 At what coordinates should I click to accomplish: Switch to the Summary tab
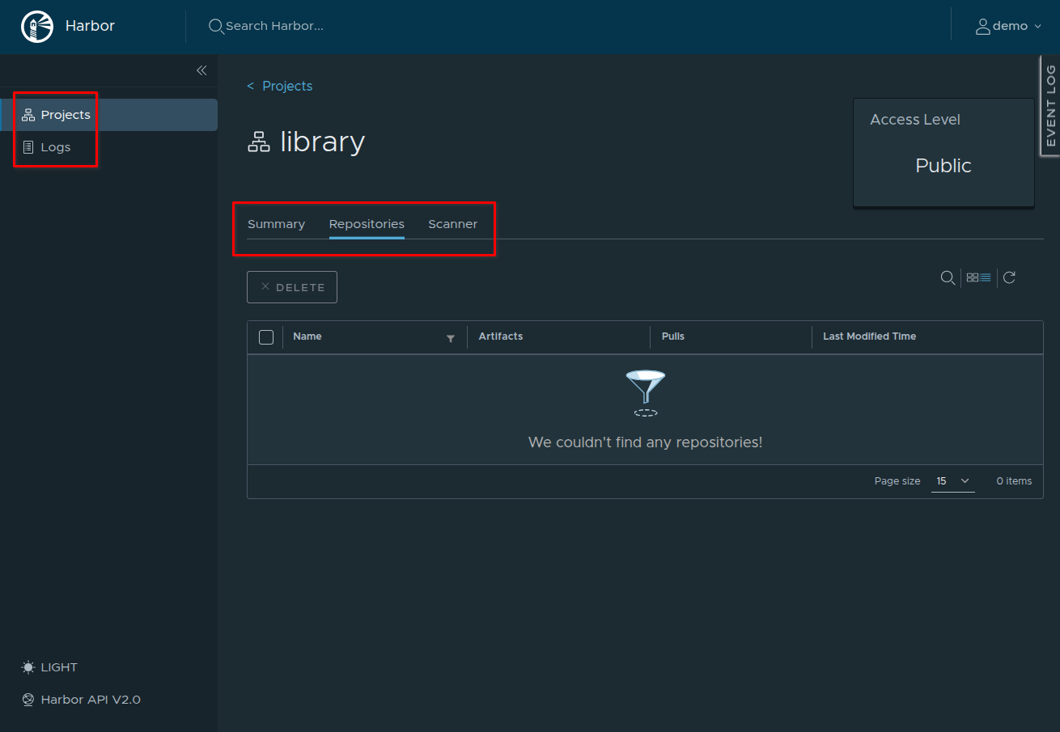[x=276, y=224]
